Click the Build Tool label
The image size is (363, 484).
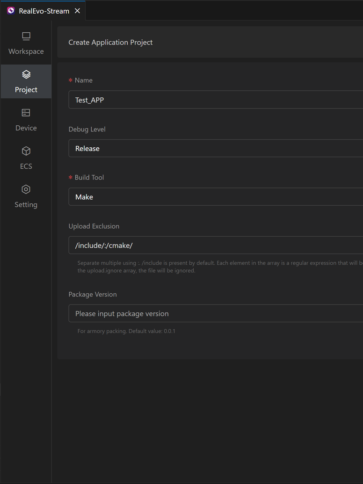tap(89, 178)
